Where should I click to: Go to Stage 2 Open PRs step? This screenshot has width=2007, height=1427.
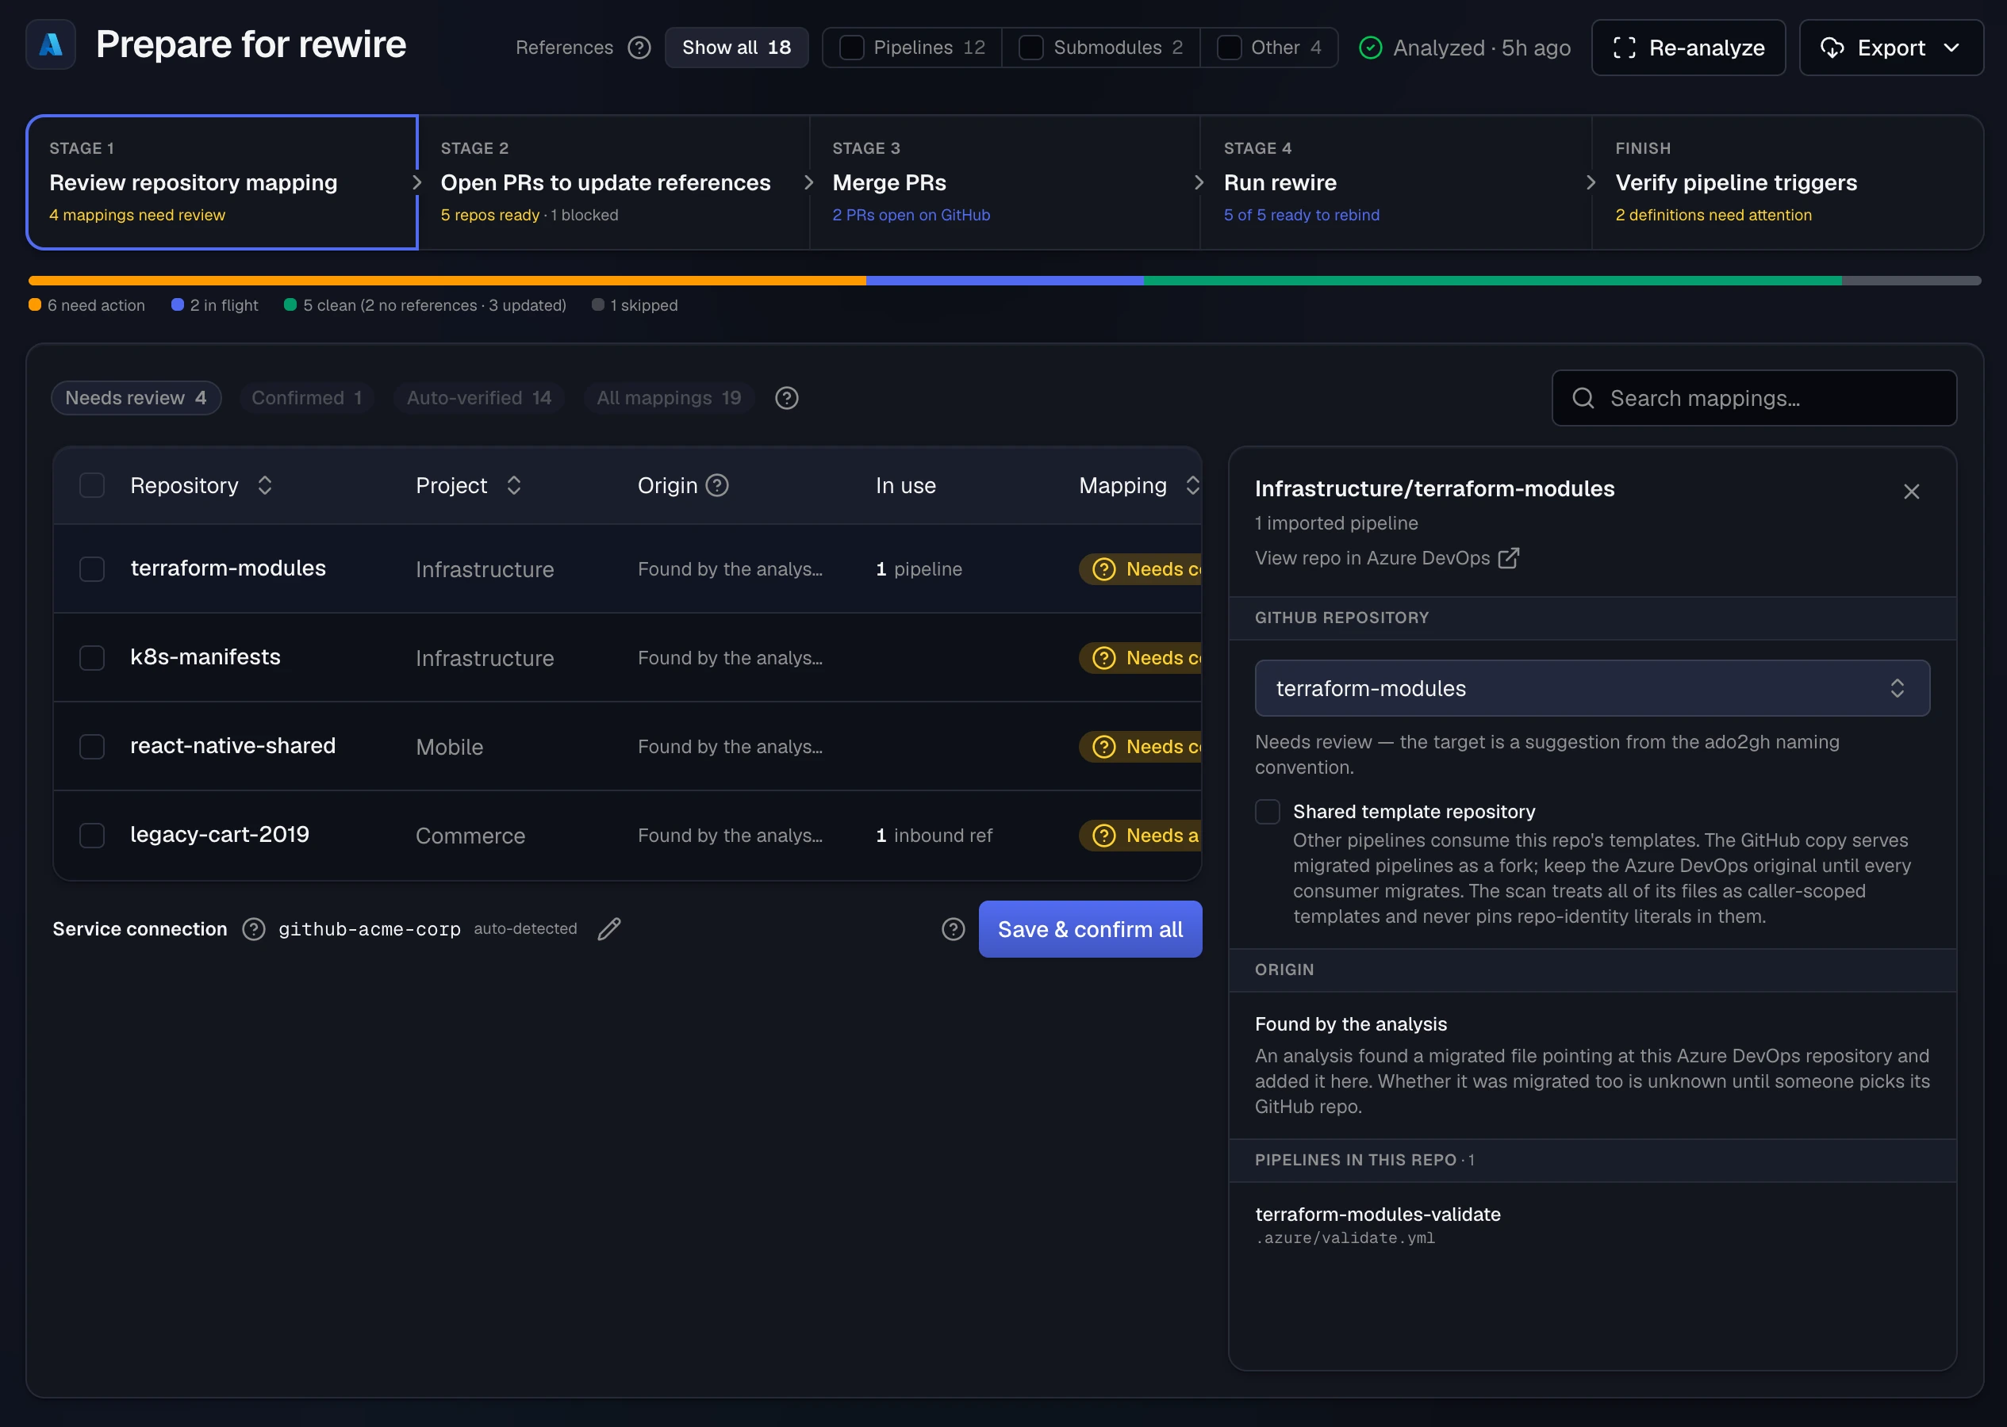coord(612,182)
